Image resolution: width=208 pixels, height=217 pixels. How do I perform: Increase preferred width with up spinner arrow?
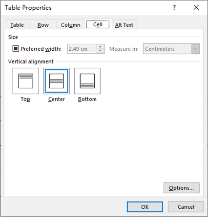click(100, 47)
